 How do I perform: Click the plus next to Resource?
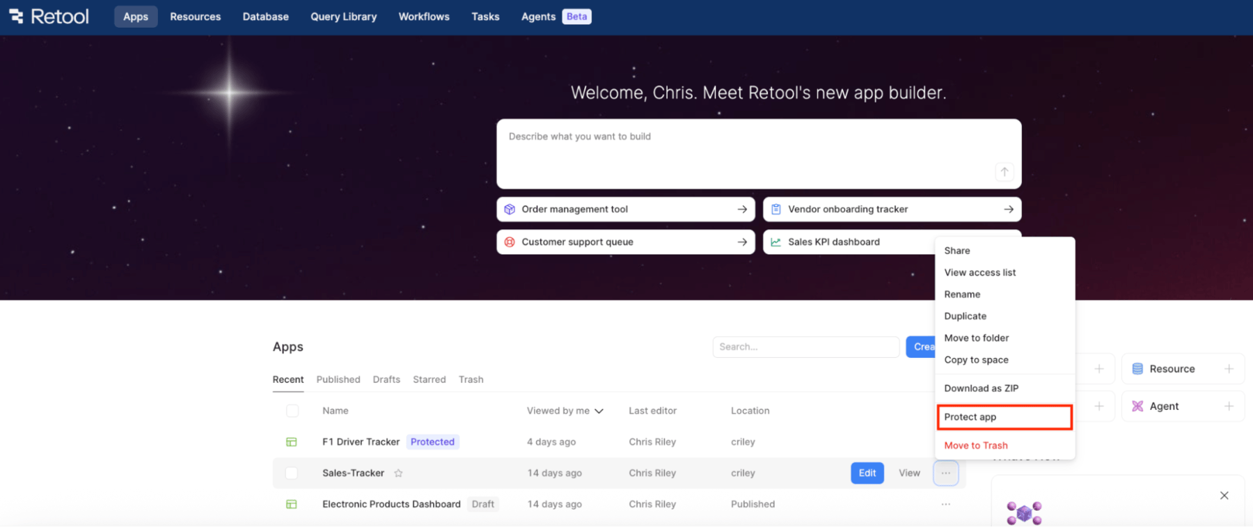click(1229, 369)
